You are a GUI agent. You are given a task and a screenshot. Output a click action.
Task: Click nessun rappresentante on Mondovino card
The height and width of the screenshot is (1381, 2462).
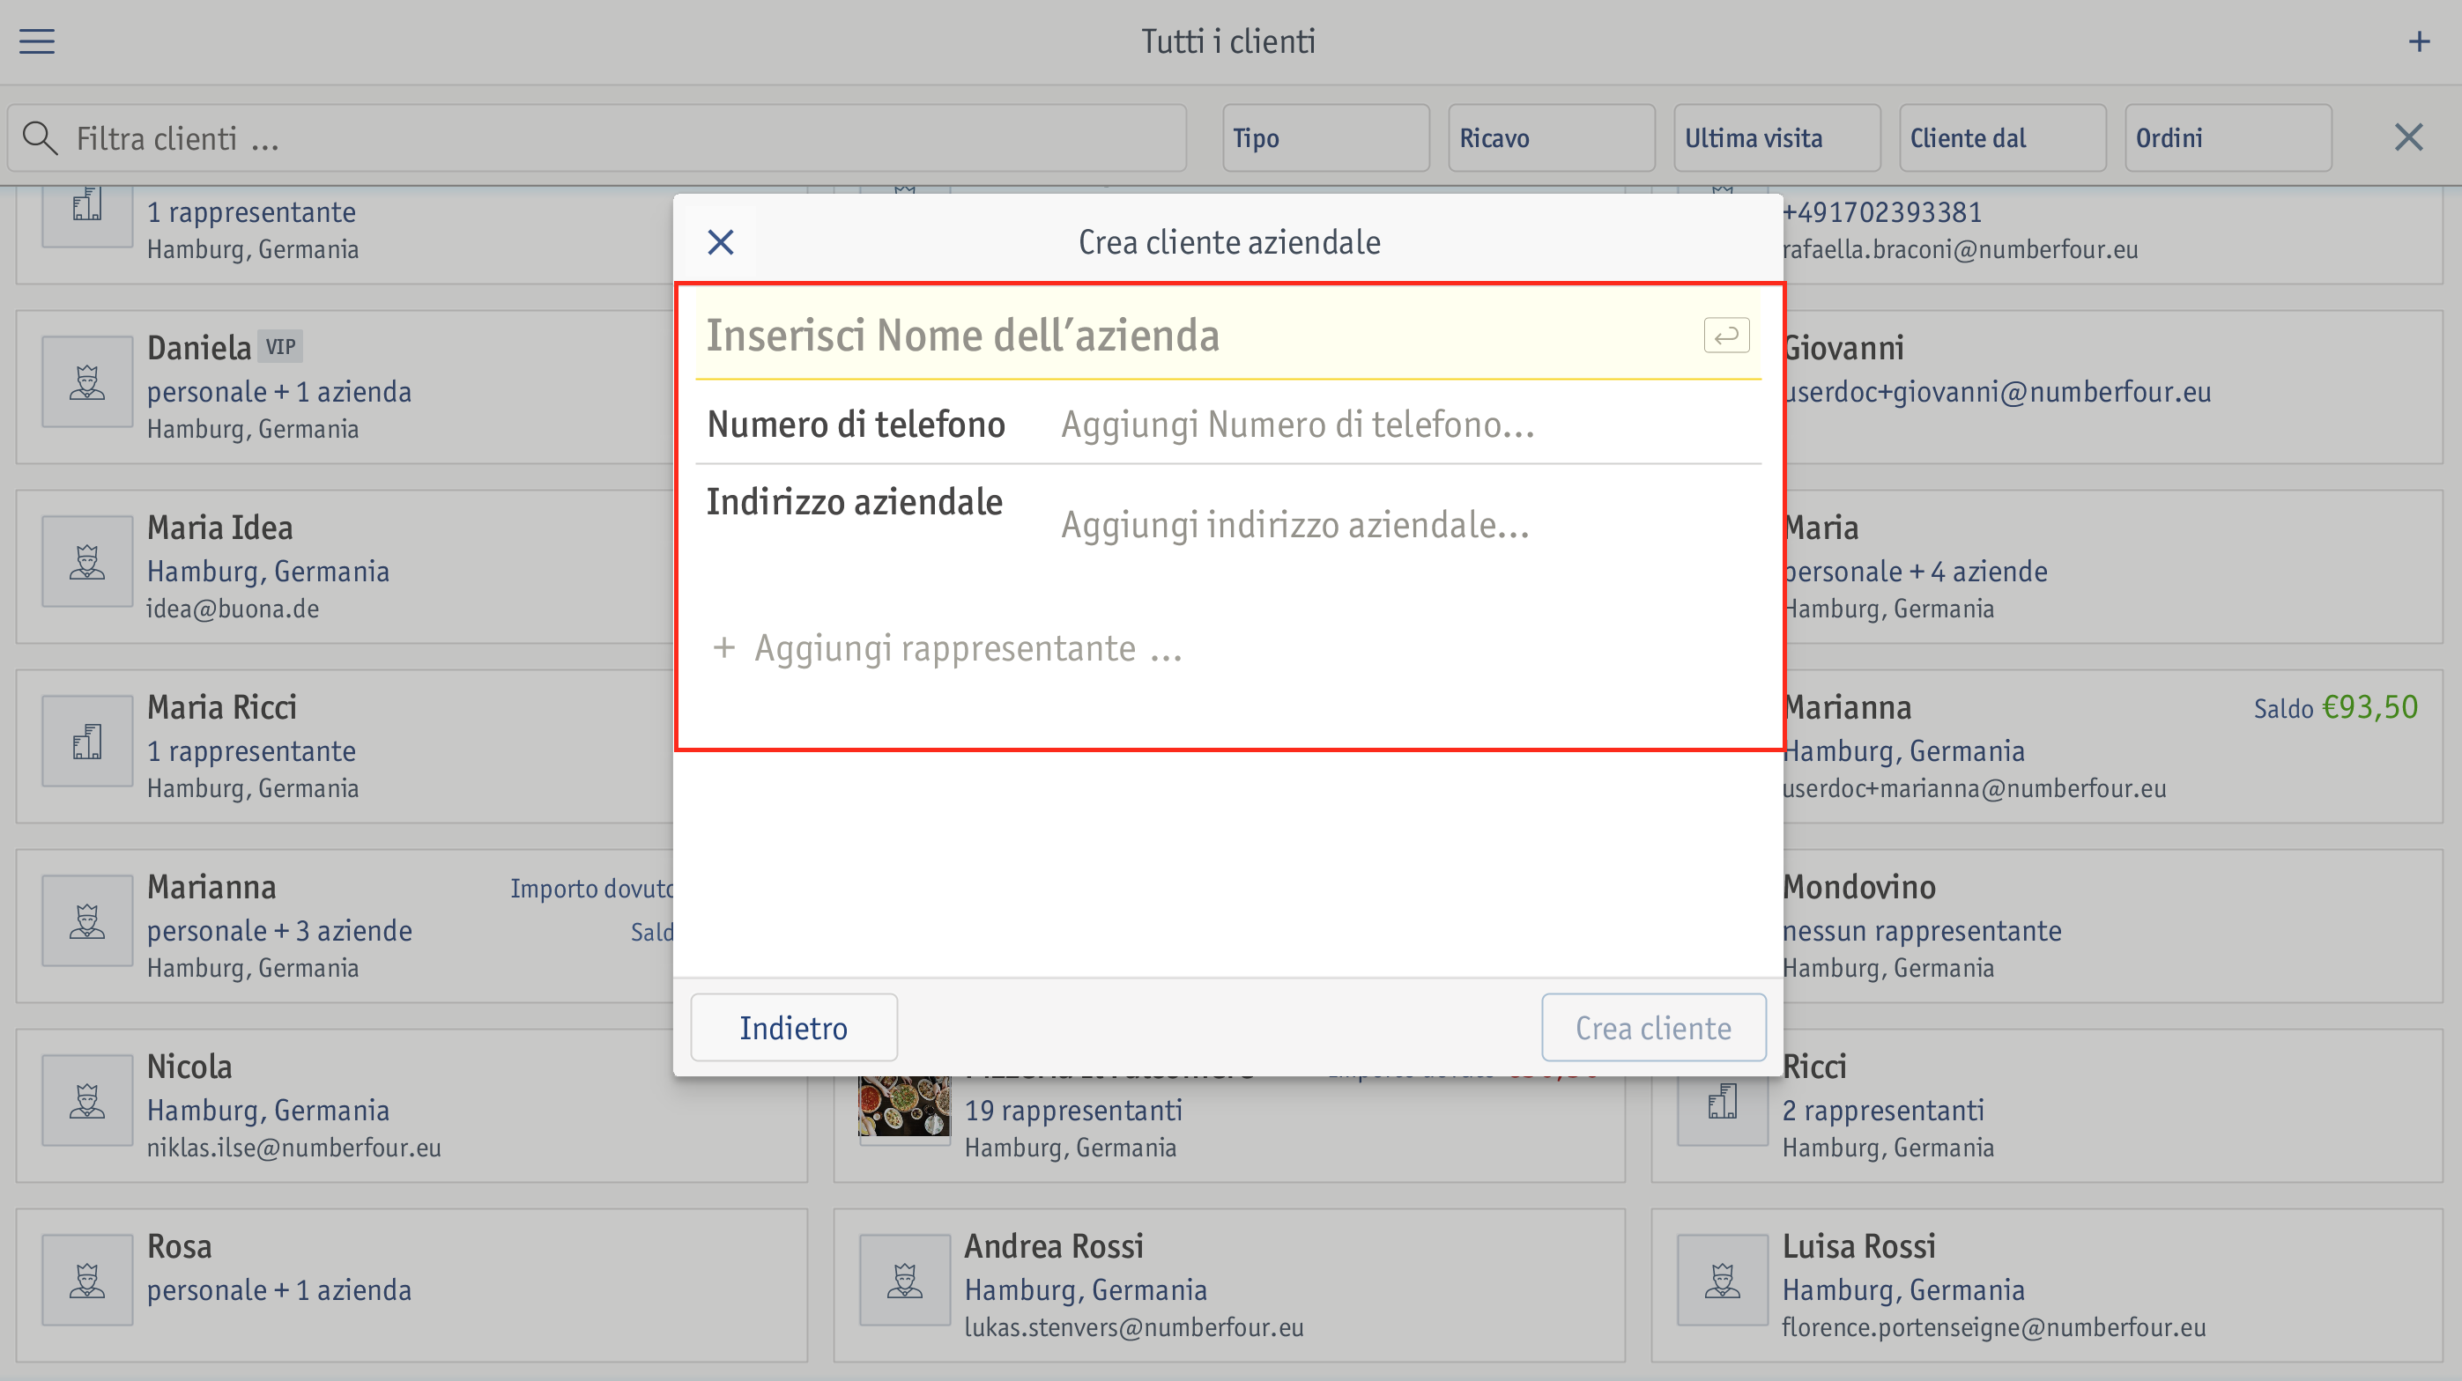[1922, 930]
